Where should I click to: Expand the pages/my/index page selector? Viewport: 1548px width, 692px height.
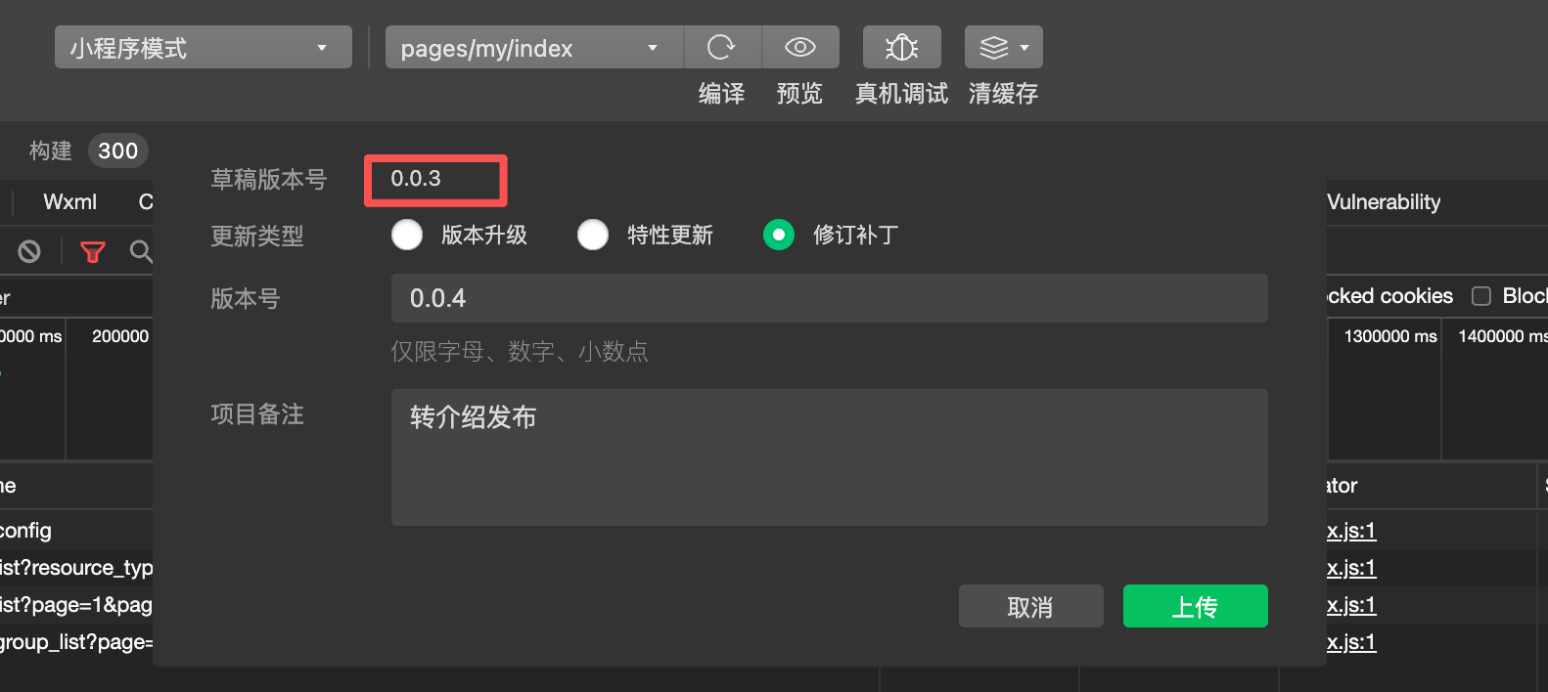534,47
